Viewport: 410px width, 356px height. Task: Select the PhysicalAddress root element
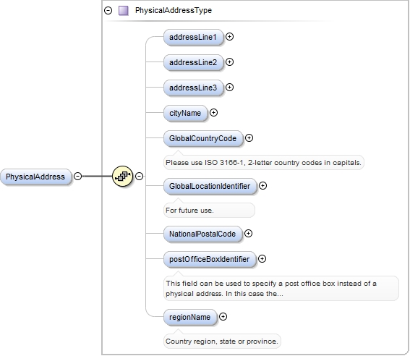coord(36,177)
